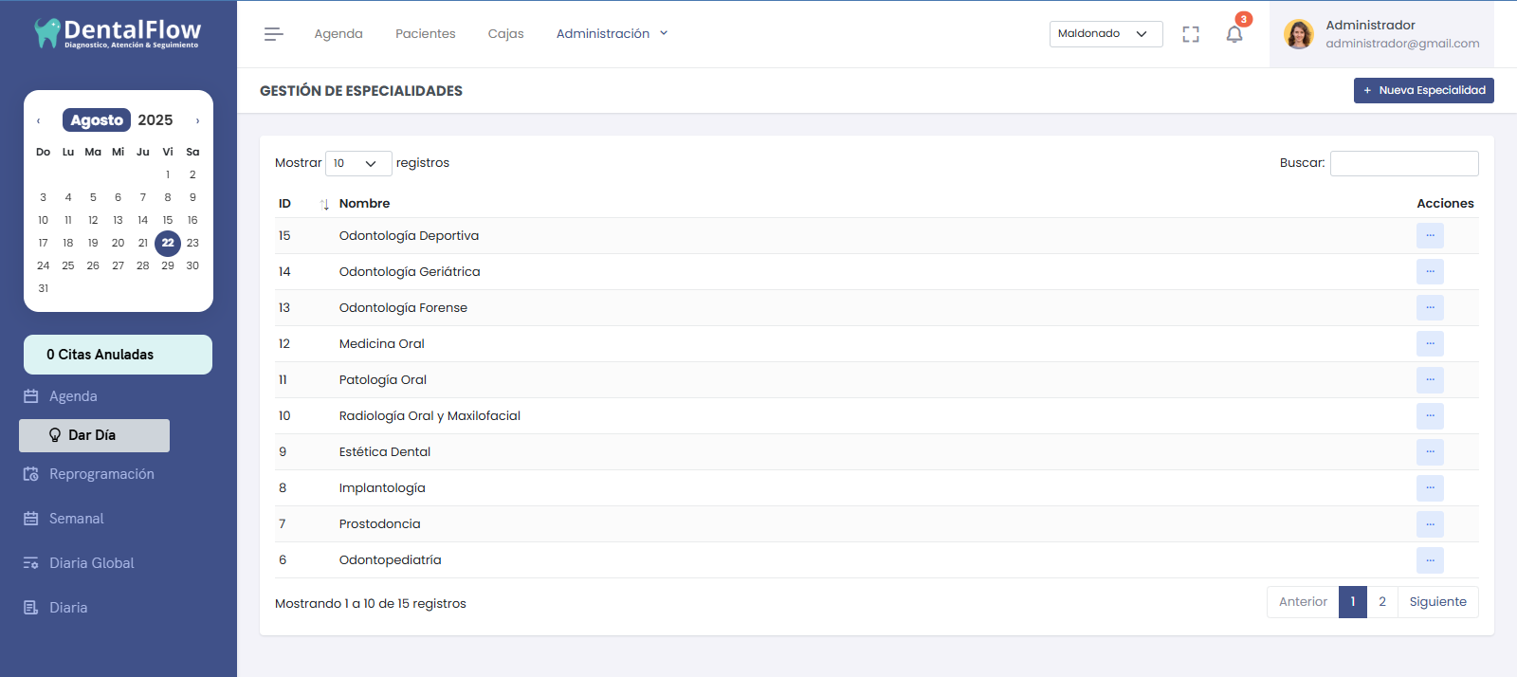Go to page 2 of results
The image size is (1517, 677).
tap(1381, 602)
